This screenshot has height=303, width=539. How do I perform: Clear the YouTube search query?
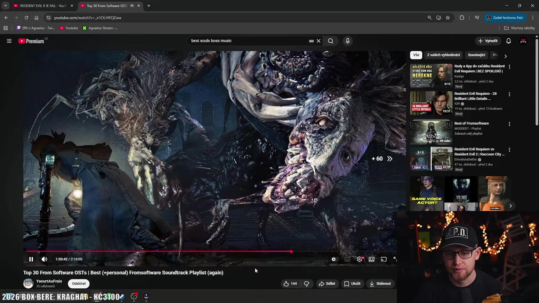319,41
